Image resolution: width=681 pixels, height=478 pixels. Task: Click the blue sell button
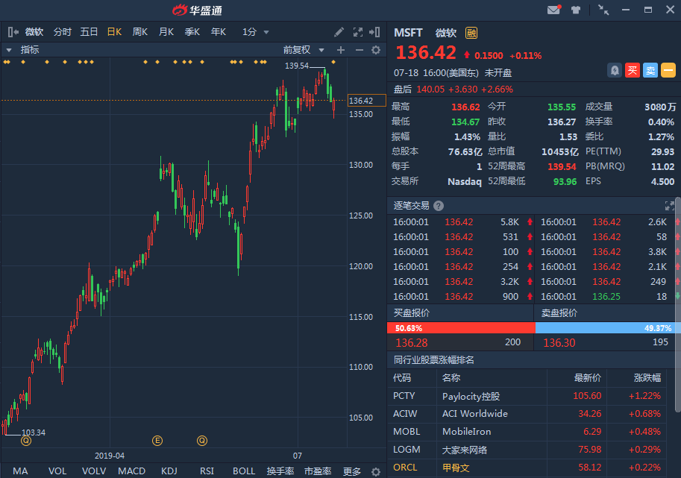650,70
